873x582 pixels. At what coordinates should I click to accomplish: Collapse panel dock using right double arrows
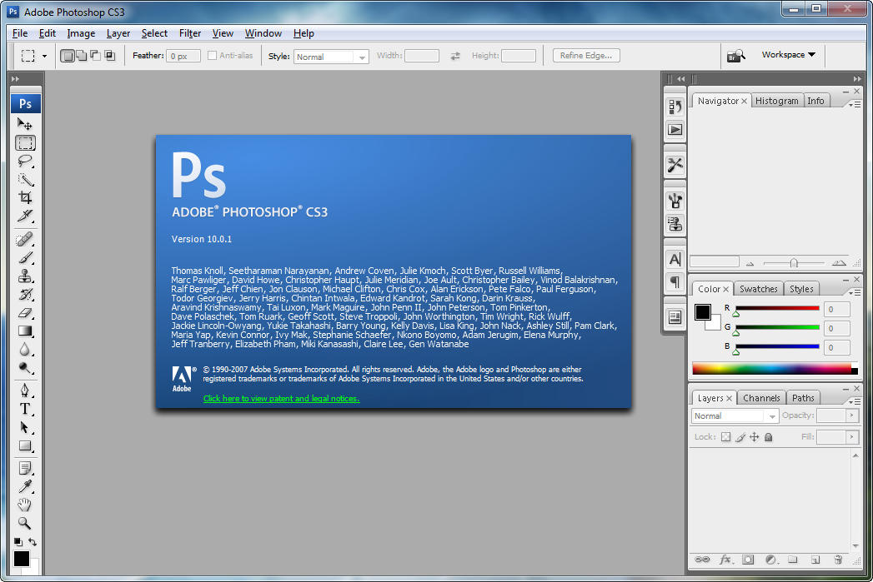point(857,79)
